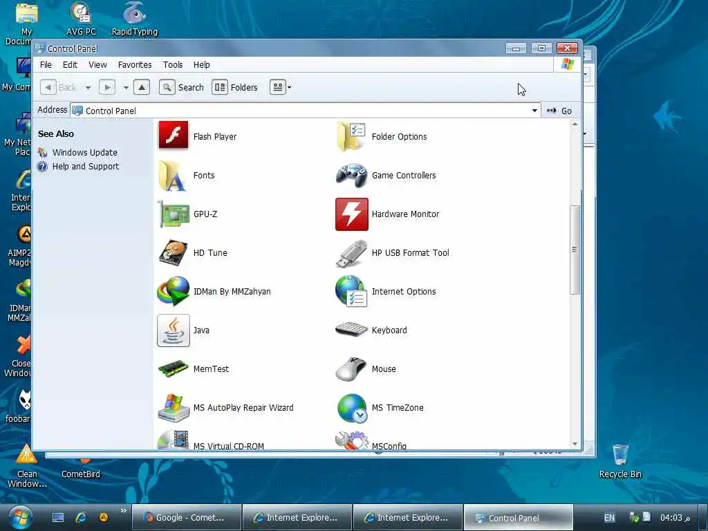Expand the Address bar dropdown arrow

[534, 111]
